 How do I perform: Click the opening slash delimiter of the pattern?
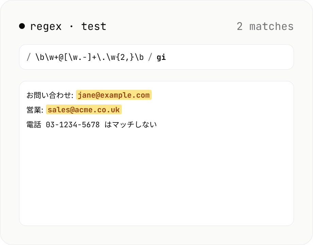[29, 57]
